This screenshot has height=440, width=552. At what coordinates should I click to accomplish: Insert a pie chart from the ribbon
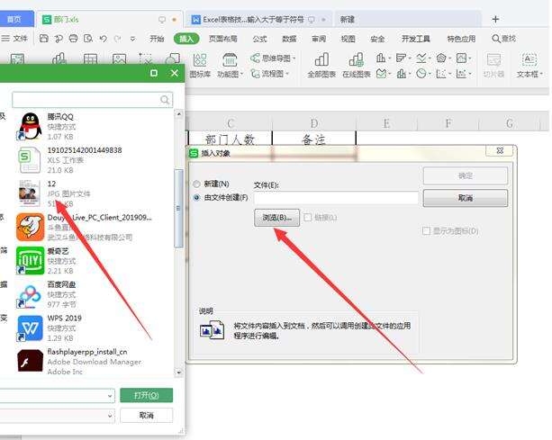pos(421,73)
